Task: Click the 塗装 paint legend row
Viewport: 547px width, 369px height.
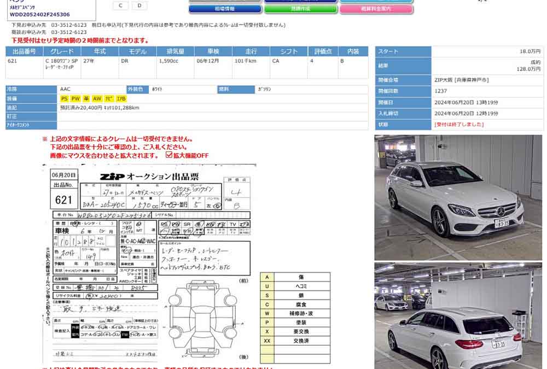Action: pyautogui.click(x=295, y=323)
